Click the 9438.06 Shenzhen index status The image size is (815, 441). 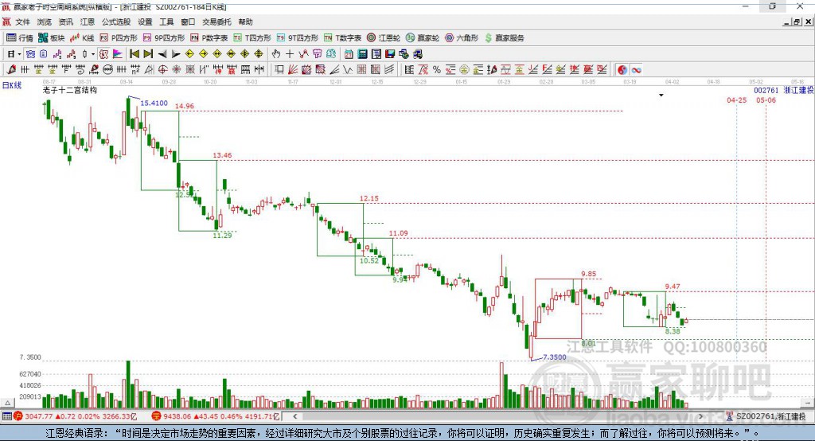tap(177, 416)
